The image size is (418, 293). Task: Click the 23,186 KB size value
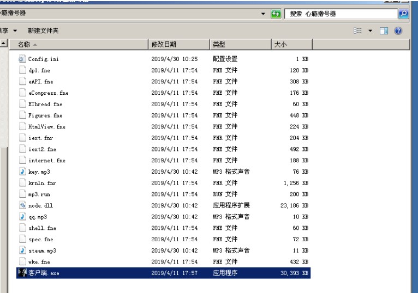[294, 205]
